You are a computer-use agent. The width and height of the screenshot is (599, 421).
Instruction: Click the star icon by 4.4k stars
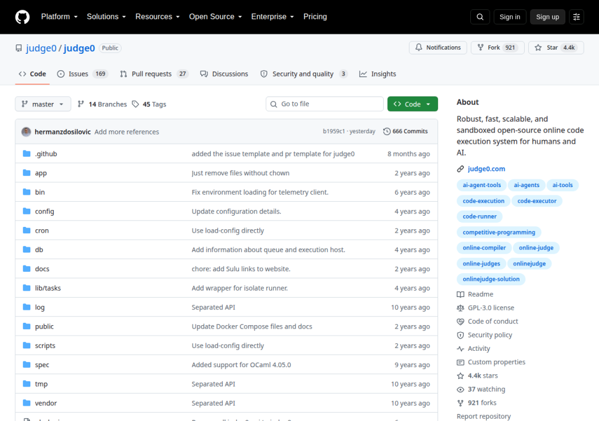(460, 376)
